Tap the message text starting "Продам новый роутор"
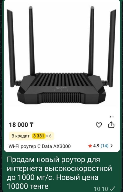 (x=59, y=173)
